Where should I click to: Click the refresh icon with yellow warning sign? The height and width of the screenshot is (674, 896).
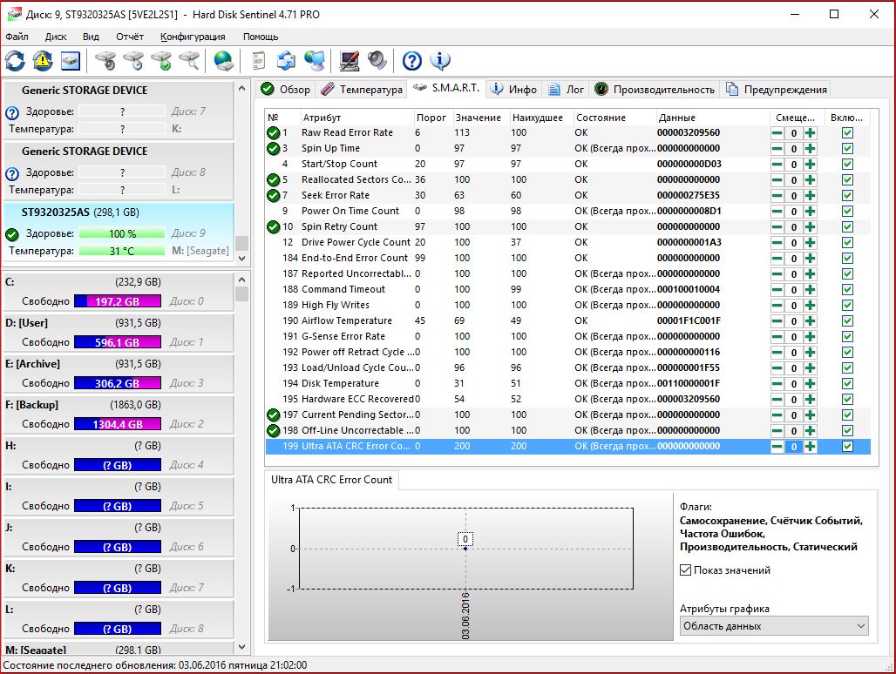[x=43, y=60]
